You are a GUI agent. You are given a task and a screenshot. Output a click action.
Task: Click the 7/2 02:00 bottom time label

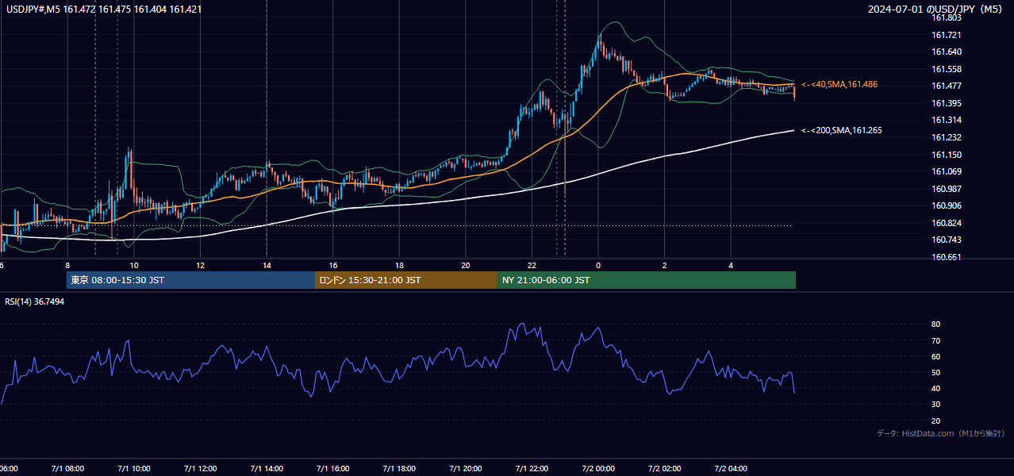[x=664, y=469]
